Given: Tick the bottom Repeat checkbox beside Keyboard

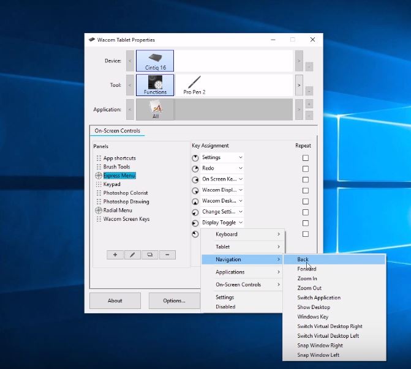Looking at the screenshot, I should [306, 234].
